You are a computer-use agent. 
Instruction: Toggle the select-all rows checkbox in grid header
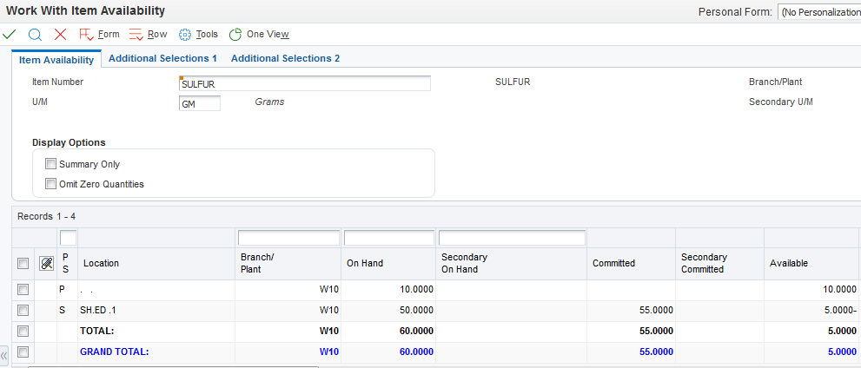[x=23, y=263]
